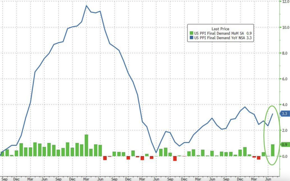This screenshot has height=181, width=290.
Task: Click the 12.0 y-axis label
Action: [x=286, y=2]
